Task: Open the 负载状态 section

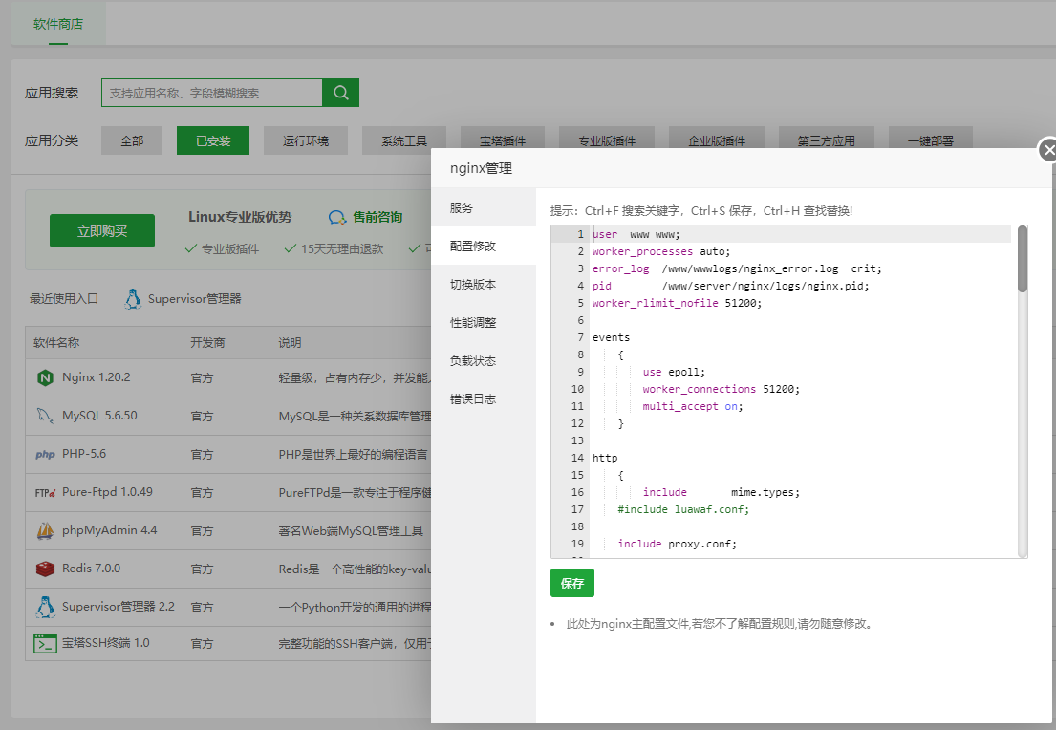Action: click(x=484, y=361)
